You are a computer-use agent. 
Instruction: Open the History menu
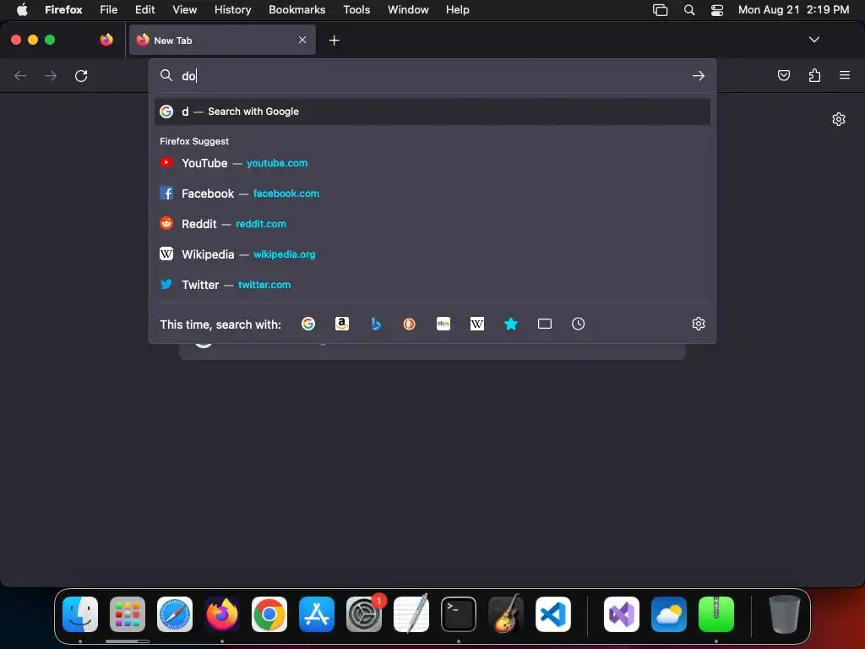pos(232,9)
